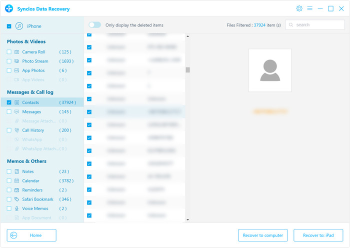The height and width of the screenshot is (248, 350).
Task: Click the Notes icon
Action: pos(16,171)
